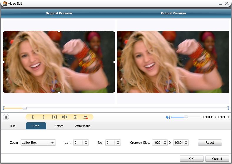Click the playback progress slider thumb
232x164 pixels.
click(25, 108)
